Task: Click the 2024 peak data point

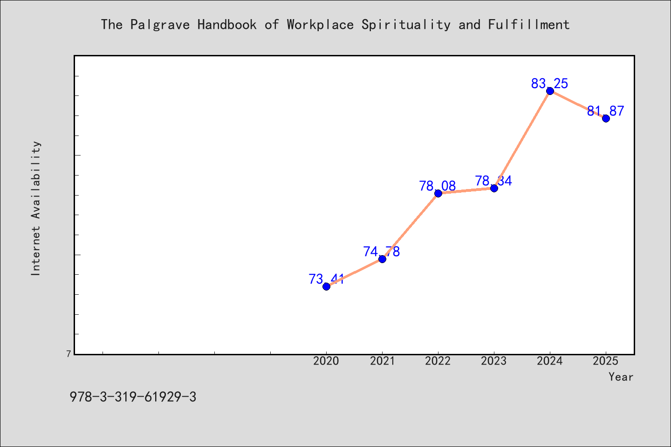Action: click(x=550, y=91)
